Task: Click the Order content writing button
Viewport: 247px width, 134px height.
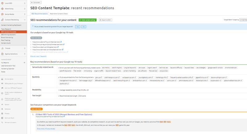Action: coord(88,20)
